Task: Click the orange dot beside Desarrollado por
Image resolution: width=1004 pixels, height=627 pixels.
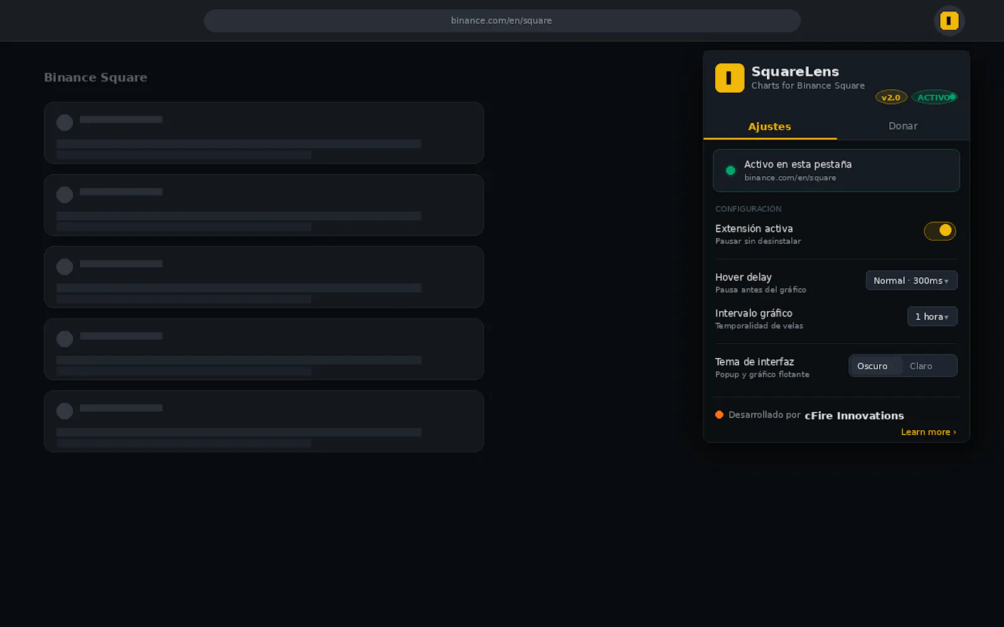Action: tap(719, 414)
